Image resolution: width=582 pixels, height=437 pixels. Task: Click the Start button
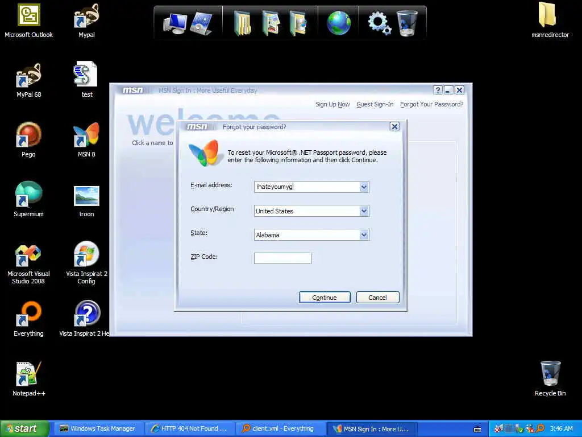(25, 428)
